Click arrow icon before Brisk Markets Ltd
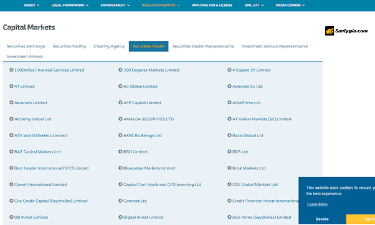 [229, 168]
